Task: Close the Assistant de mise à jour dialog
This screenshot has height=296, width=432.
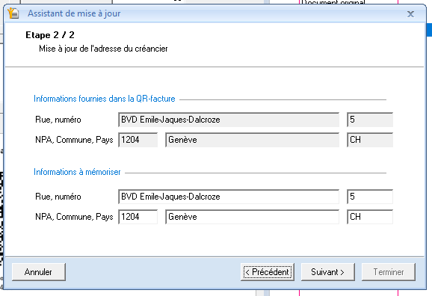Action: 410,13
